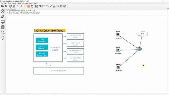The width and height of the screenshot is (169, 95).
Task: Select the link between Ubuntu1 and Switch1
Action: (129, 42)
